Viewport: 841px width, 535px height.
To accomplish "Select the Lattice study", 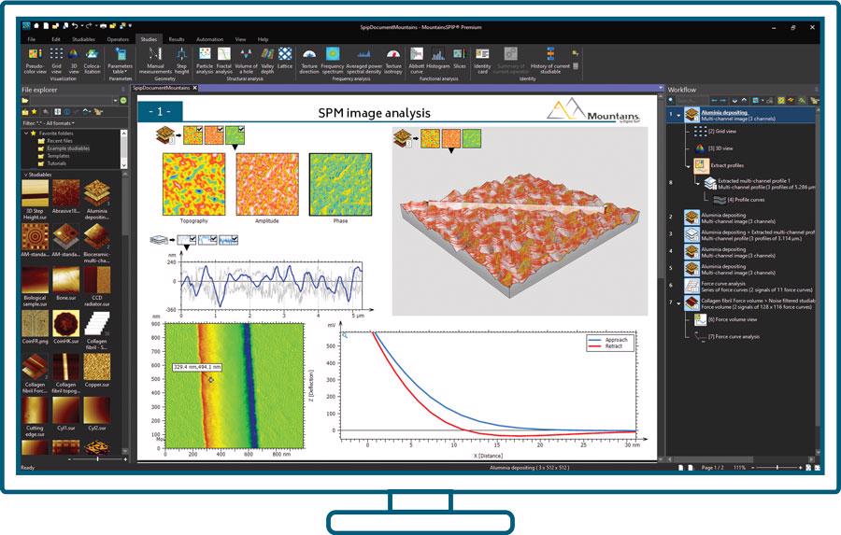I will pyautogui.click(x=285, y=59).
